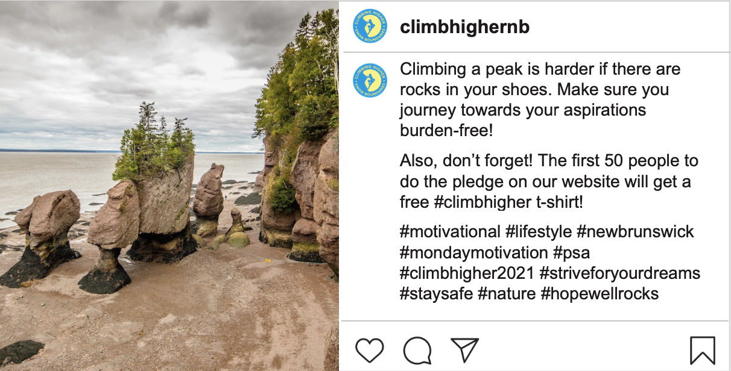Click the #staysafe hashtag

tap(437, 294)
